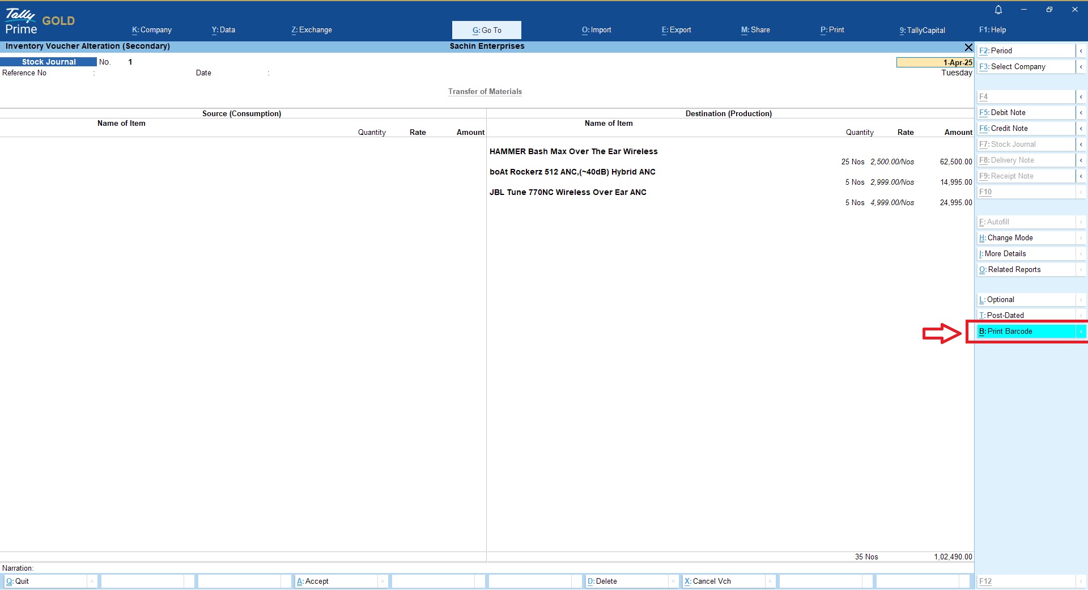Expand the F3 Select Company arrow
The image size is (1088, 590).
click(x=1081, y=67)
